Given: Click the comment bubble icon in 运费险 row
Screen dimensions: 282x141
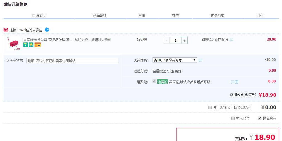Looking at the screenshot, I should click(232, 82).
